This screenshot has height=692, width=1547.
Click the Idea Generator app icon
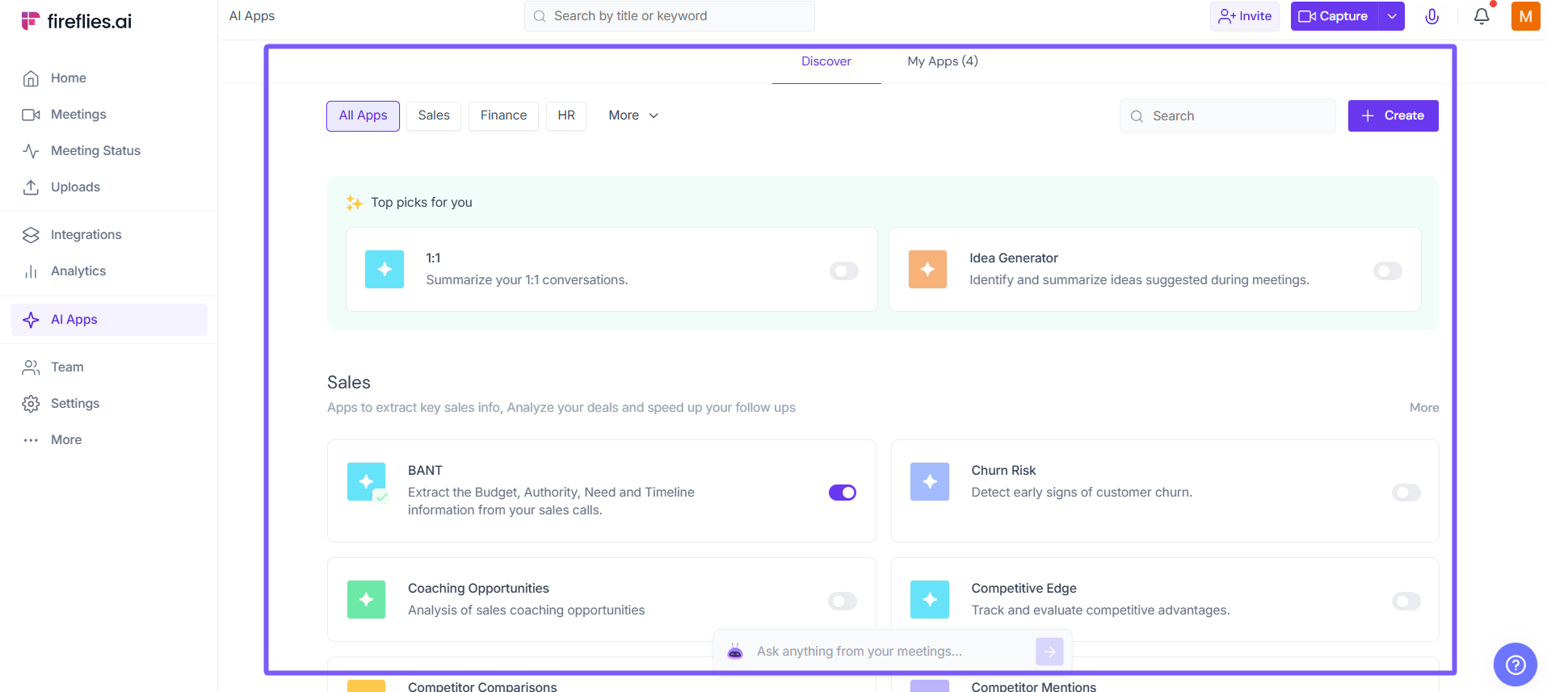click(927, 270)
